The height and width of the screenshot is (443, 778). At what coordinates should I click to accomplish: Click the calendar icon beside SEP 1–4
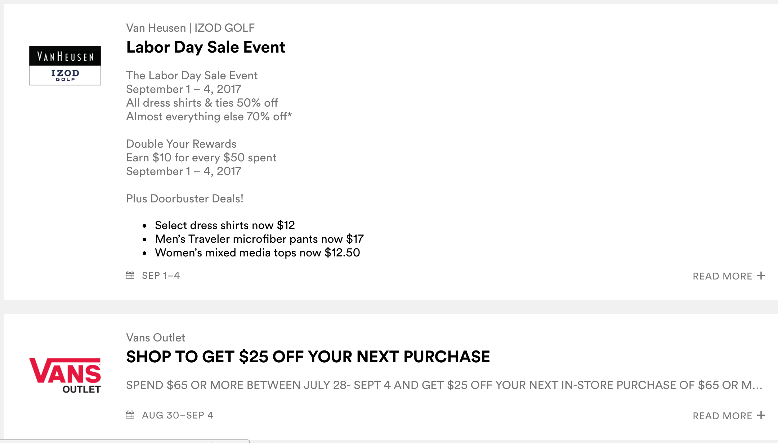tap(130, 275)
